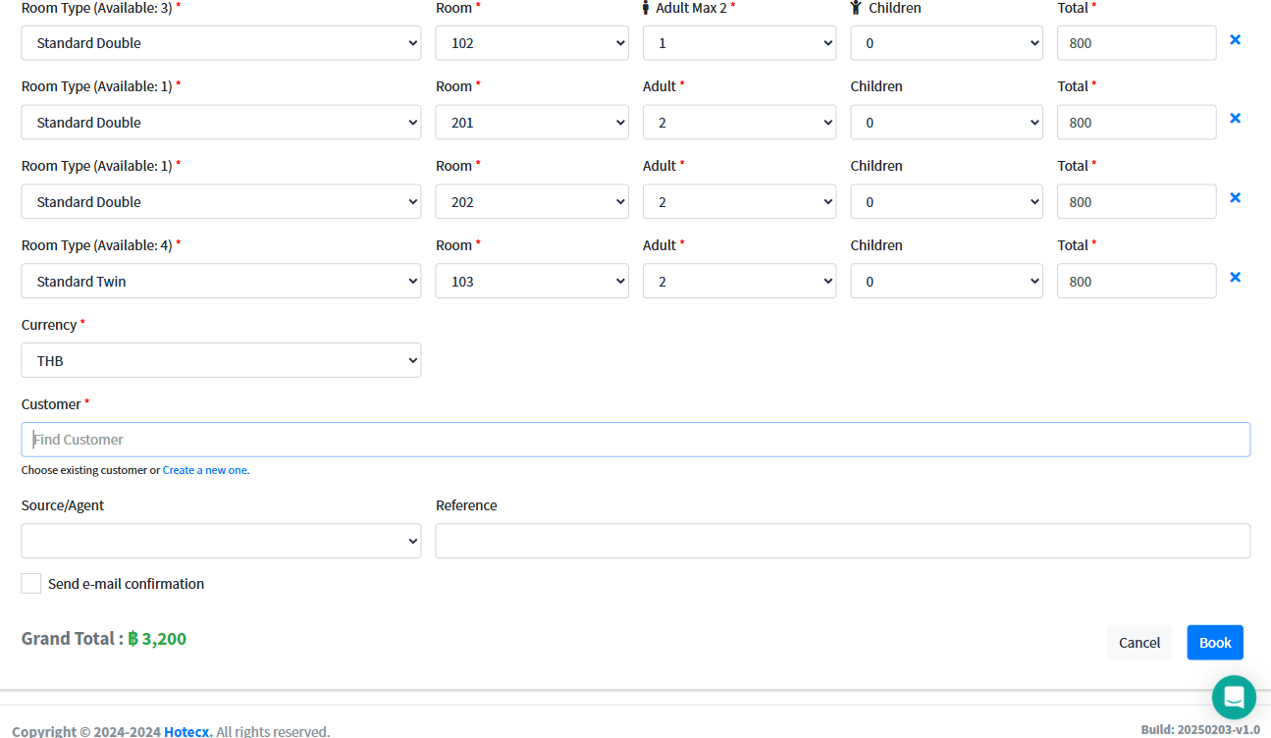
Task: Change Adult count for room 201
Action: pyautogui.click(x=739, y=123)
